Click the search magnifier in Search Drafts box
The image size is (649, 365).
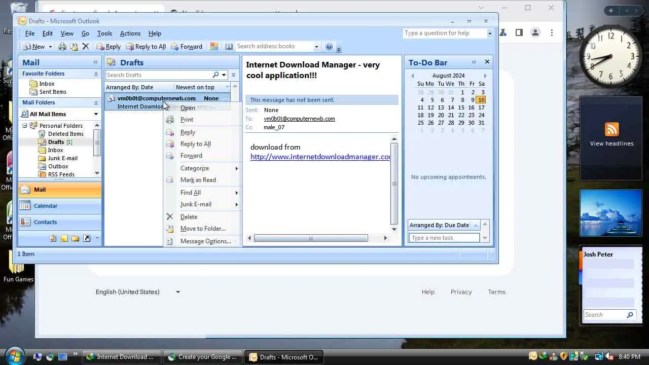coord(215,75)
